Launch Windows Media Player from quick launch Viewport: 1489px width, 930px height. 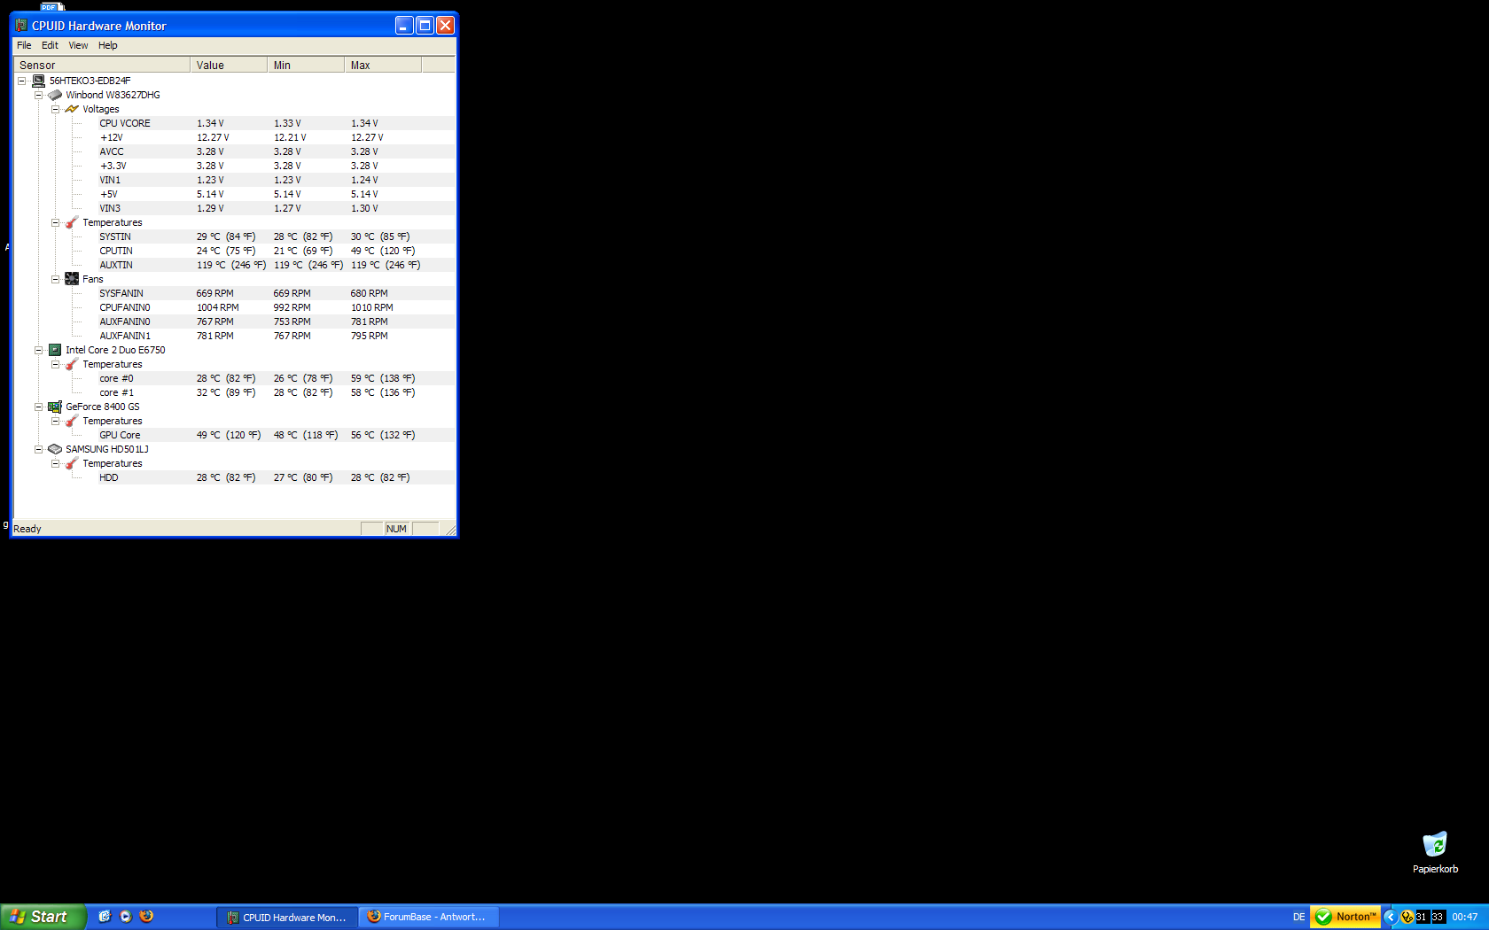[x=126, y=917]
